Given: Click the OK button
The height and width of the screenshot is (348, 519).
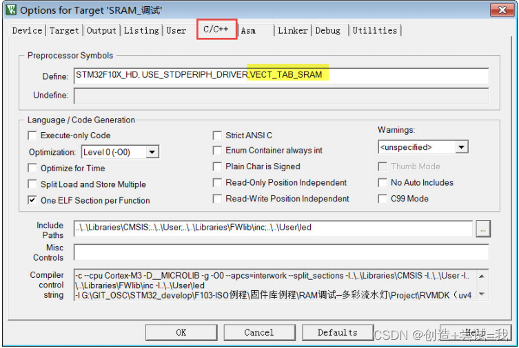Looking at the screenshot, I should pos(181,332).
